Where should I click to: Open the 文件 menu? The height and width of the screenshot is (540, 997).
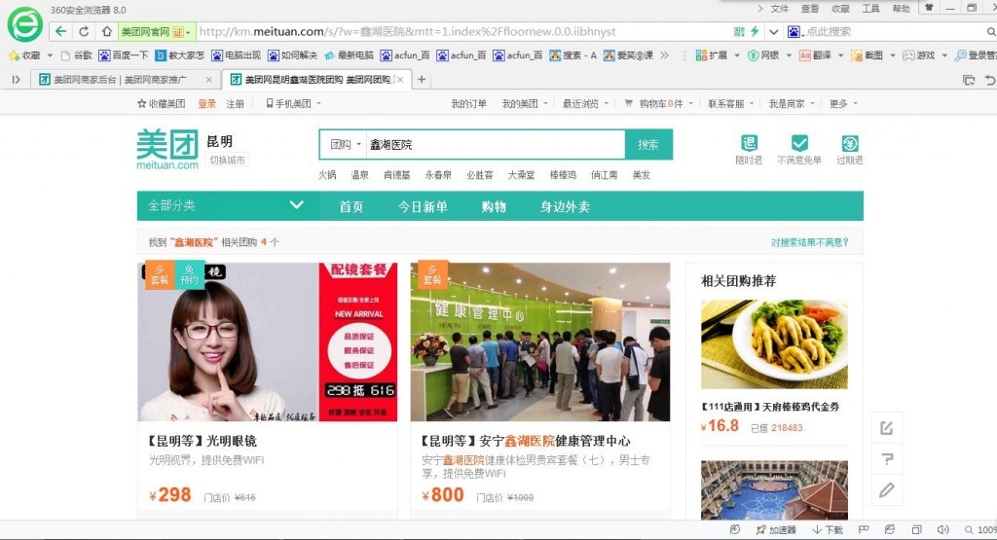(x=780, y=8)
